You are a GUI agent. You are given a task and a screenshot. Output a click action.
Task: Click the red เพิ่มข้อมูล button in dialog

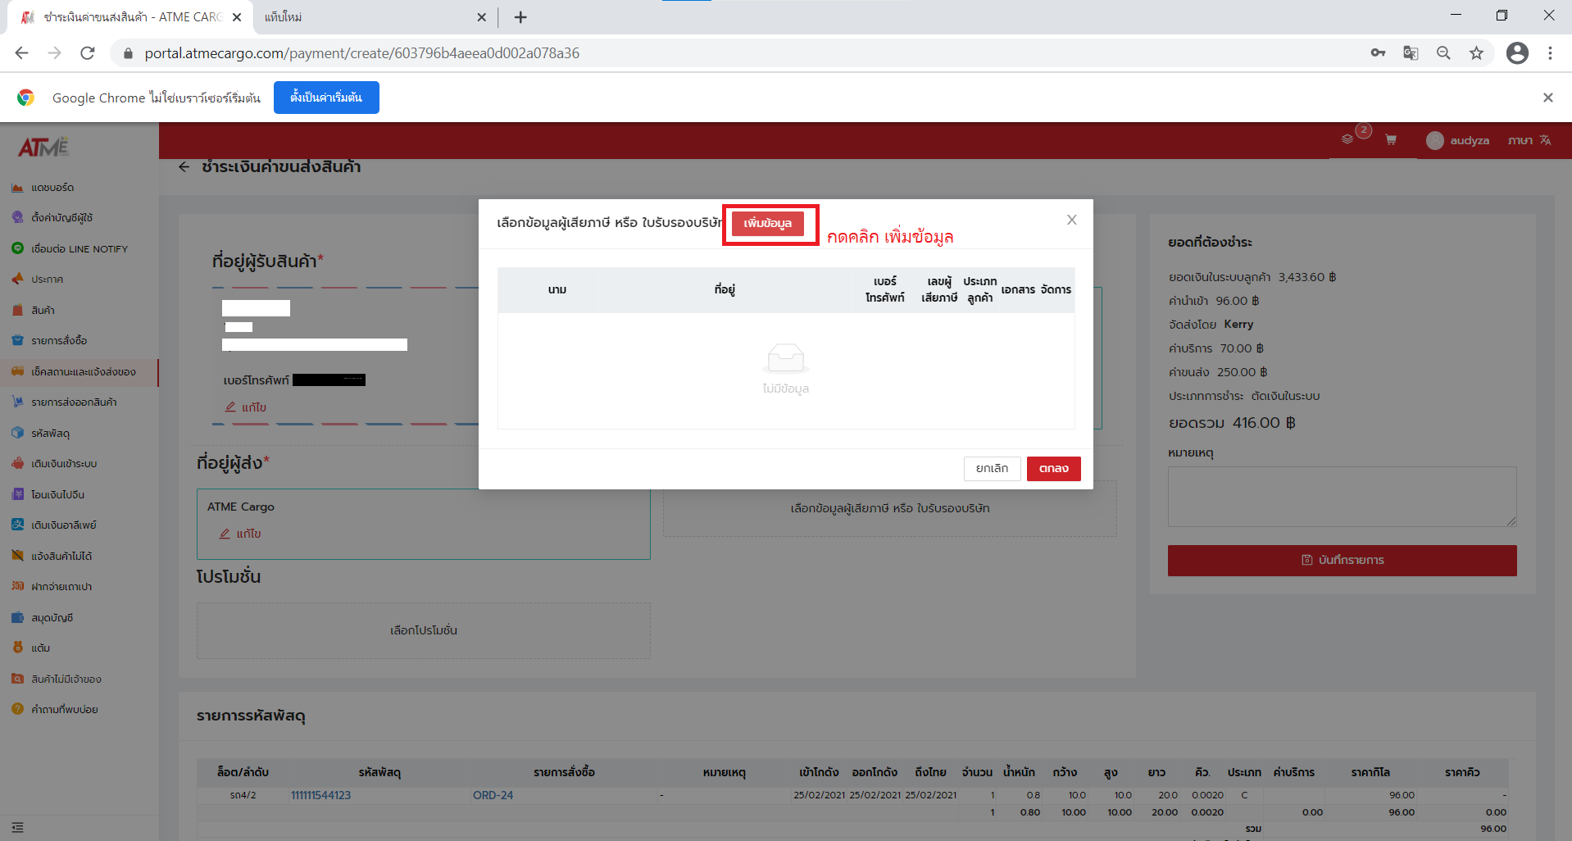(x=767, y=224)
